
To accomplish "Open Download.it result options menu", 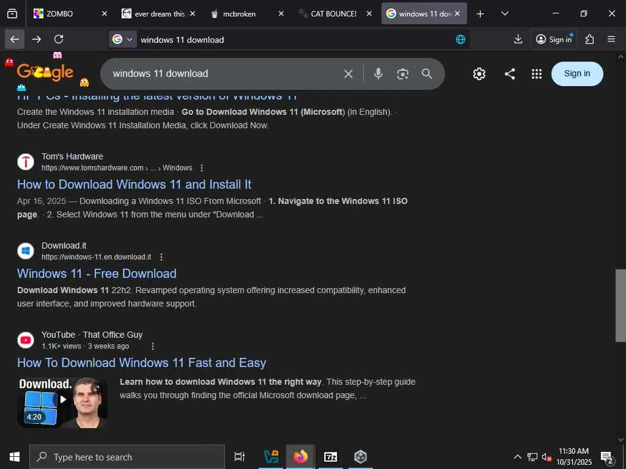I will click(x=161, y=257).
